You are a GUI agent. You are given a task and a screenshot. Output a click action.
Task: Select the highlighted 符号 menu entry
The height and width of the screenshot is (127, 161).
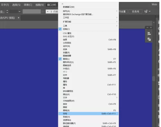point(89,114)
